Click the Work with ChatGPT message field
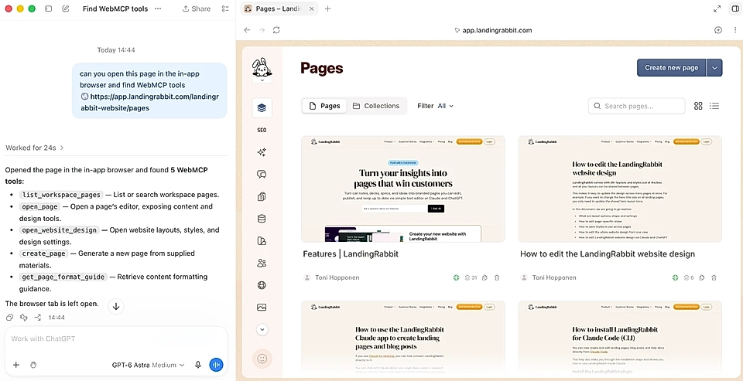Image resolution: width=743 pixels, height=381 pixels. (116, 338)
